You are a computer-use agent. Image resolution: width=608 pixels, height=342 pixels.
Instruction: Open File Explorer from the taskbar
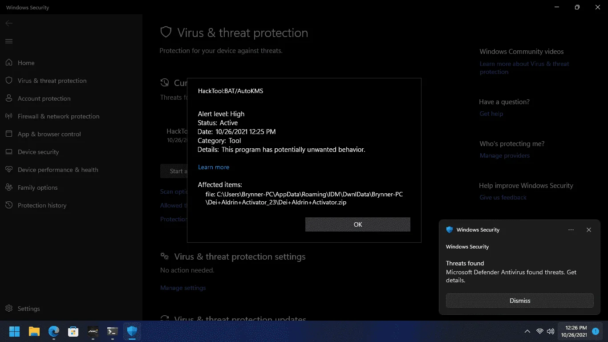tap(34, 331)
